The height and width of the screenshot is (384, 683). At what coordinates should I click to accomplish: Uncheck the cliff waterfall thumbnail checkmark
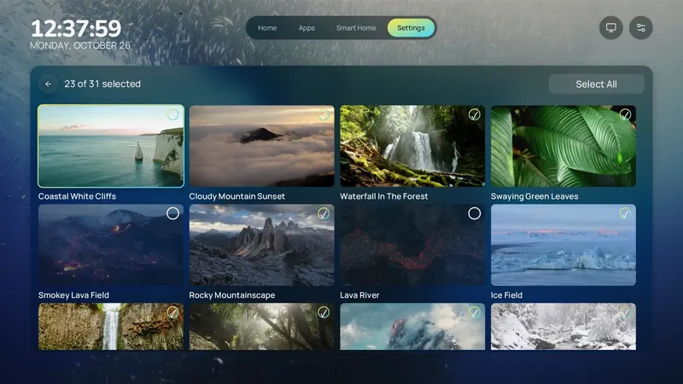(173, 312)
